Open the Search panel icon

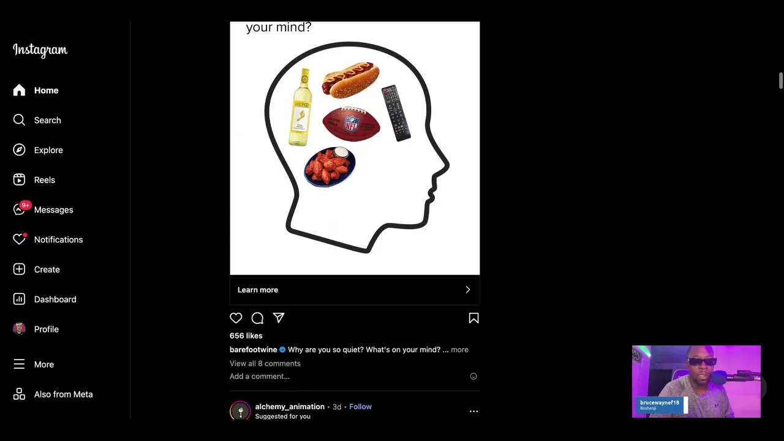point(19,120)
